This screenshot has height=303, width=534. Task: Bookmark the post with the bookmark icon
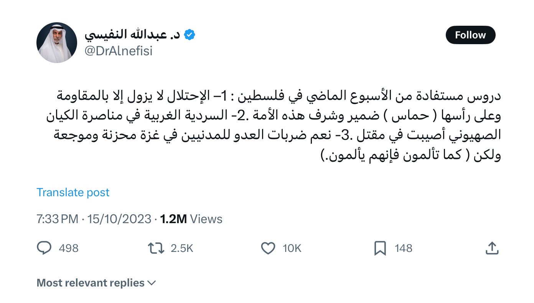[380, 248]
